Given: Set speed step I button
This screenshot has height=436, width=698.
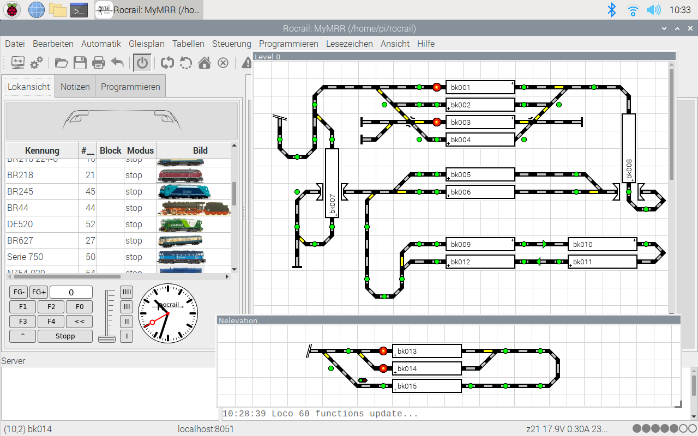Looking at the screenshot, I should pos(127,336).
